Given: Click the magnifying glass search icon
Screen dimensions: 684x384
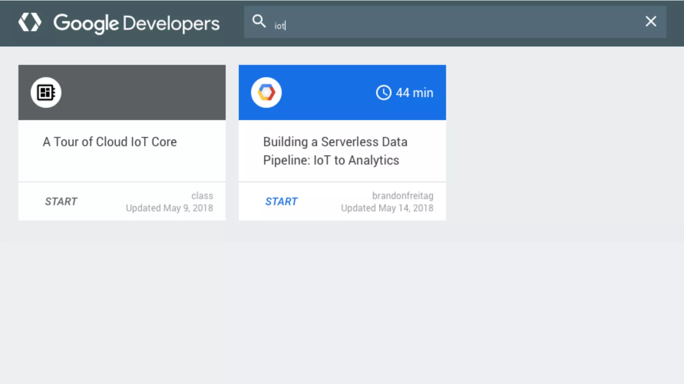Looking at the screenshot, I should pos(259,21).
